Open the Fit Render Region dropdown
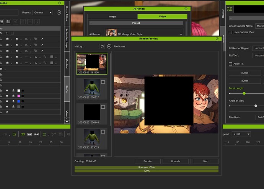Image resolution: width=264 pixels, height=189 pixels. [258, 48]
